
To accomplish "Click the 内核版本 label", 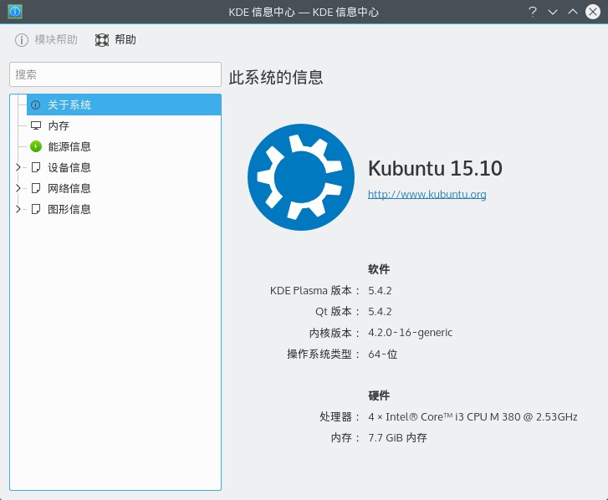I will tap(335, 333).
